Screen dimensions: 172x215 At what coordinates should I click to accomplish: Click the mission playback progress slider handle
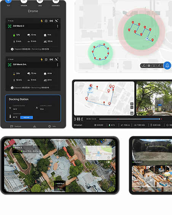[159, 119]
